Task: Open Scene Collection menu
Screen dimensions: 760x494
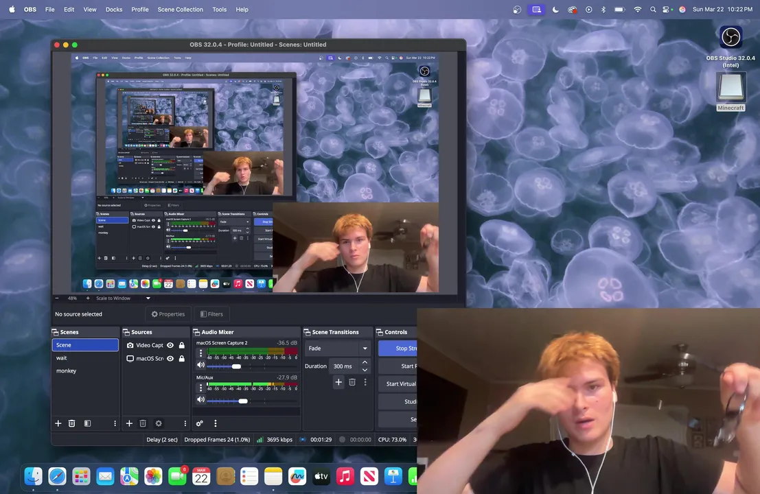Action: [x=181, y=9]
